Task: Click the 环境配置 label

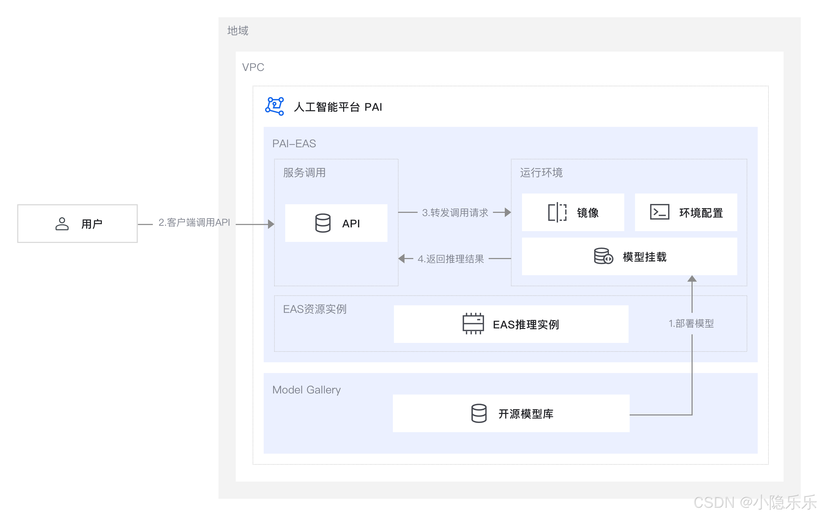Action: 701,213
